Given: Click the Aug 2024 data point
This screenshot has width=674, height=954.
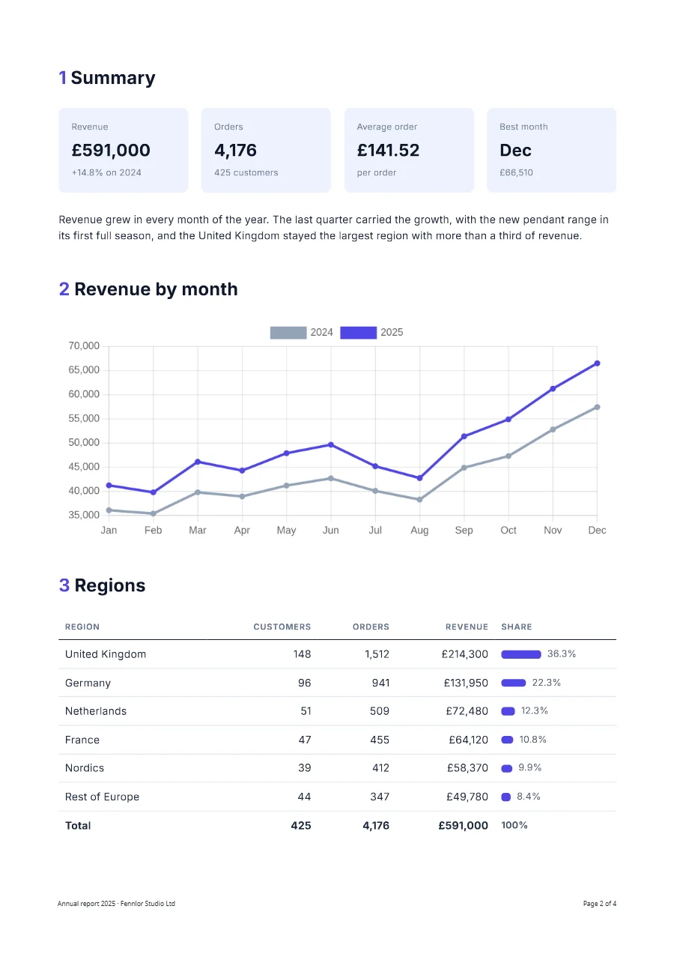Looking at the screenshot, I should (x=419, y=500).
